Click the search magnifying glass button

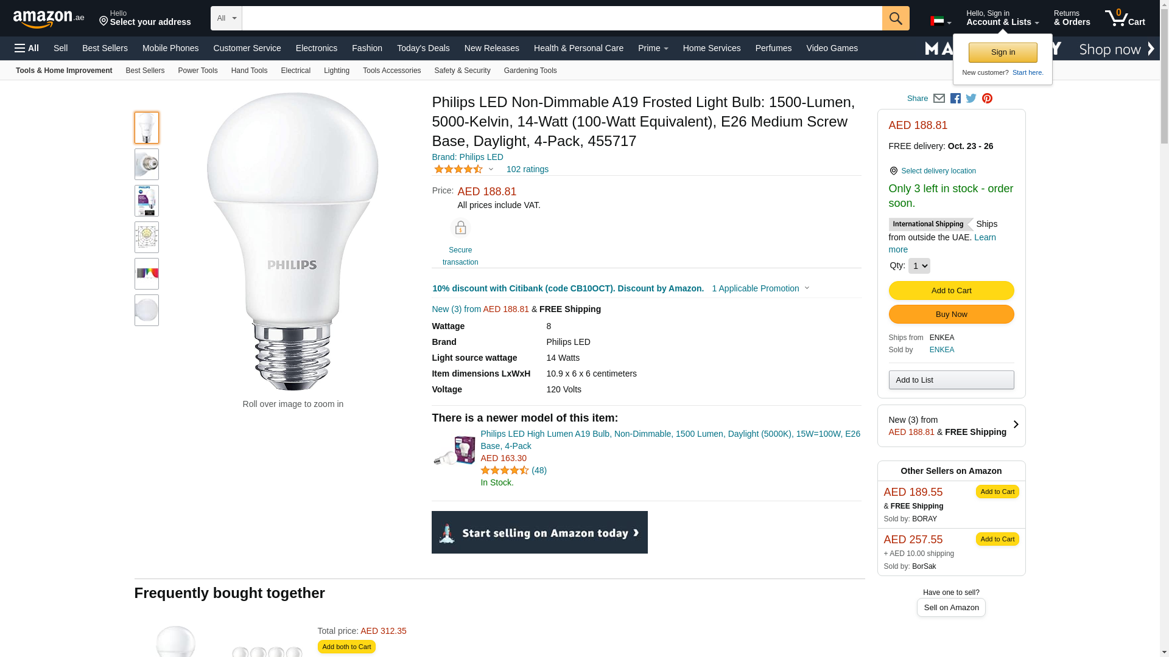point(895,18)
